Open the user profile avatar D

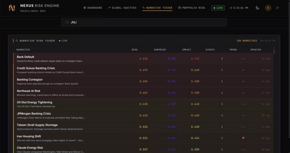point(268,8)
